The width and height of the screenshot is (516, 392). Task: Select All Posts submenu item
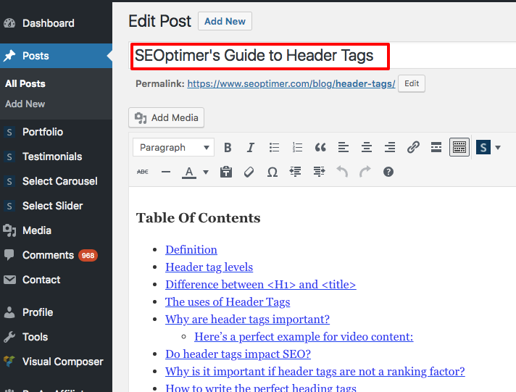click(x=25, y=83)
